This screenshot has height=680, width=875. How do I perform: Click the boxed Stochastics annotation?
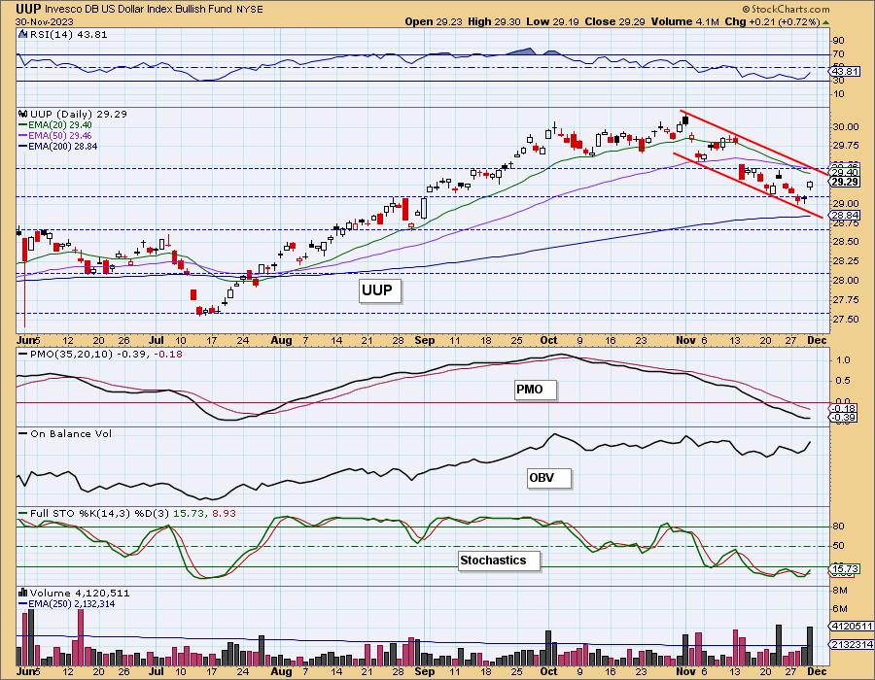pyautogui.click(x=499, y=561)
